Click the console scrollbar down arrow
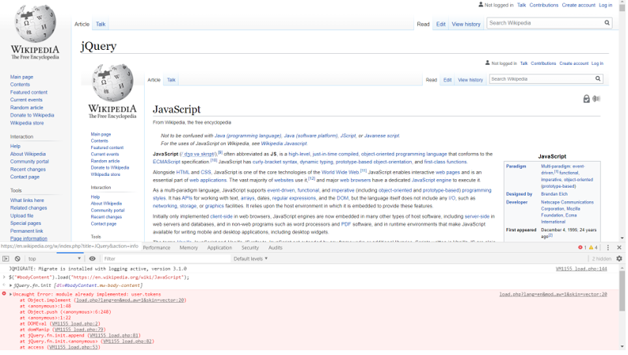This screenshot has height=355, width=628. click(x=623, y=348)
